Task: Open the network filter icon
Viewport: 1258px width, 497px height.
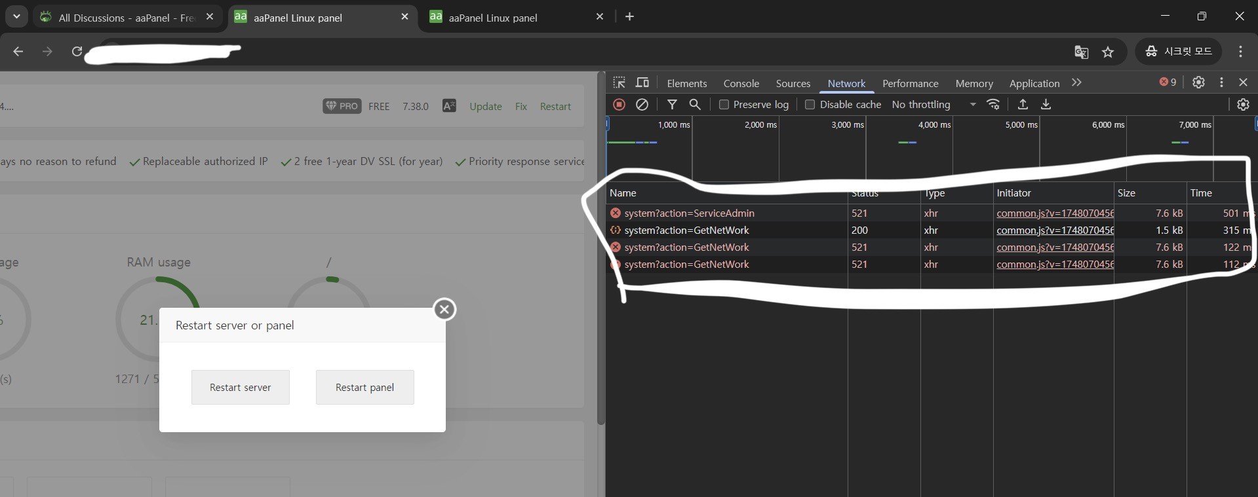Action: point(672,105)
